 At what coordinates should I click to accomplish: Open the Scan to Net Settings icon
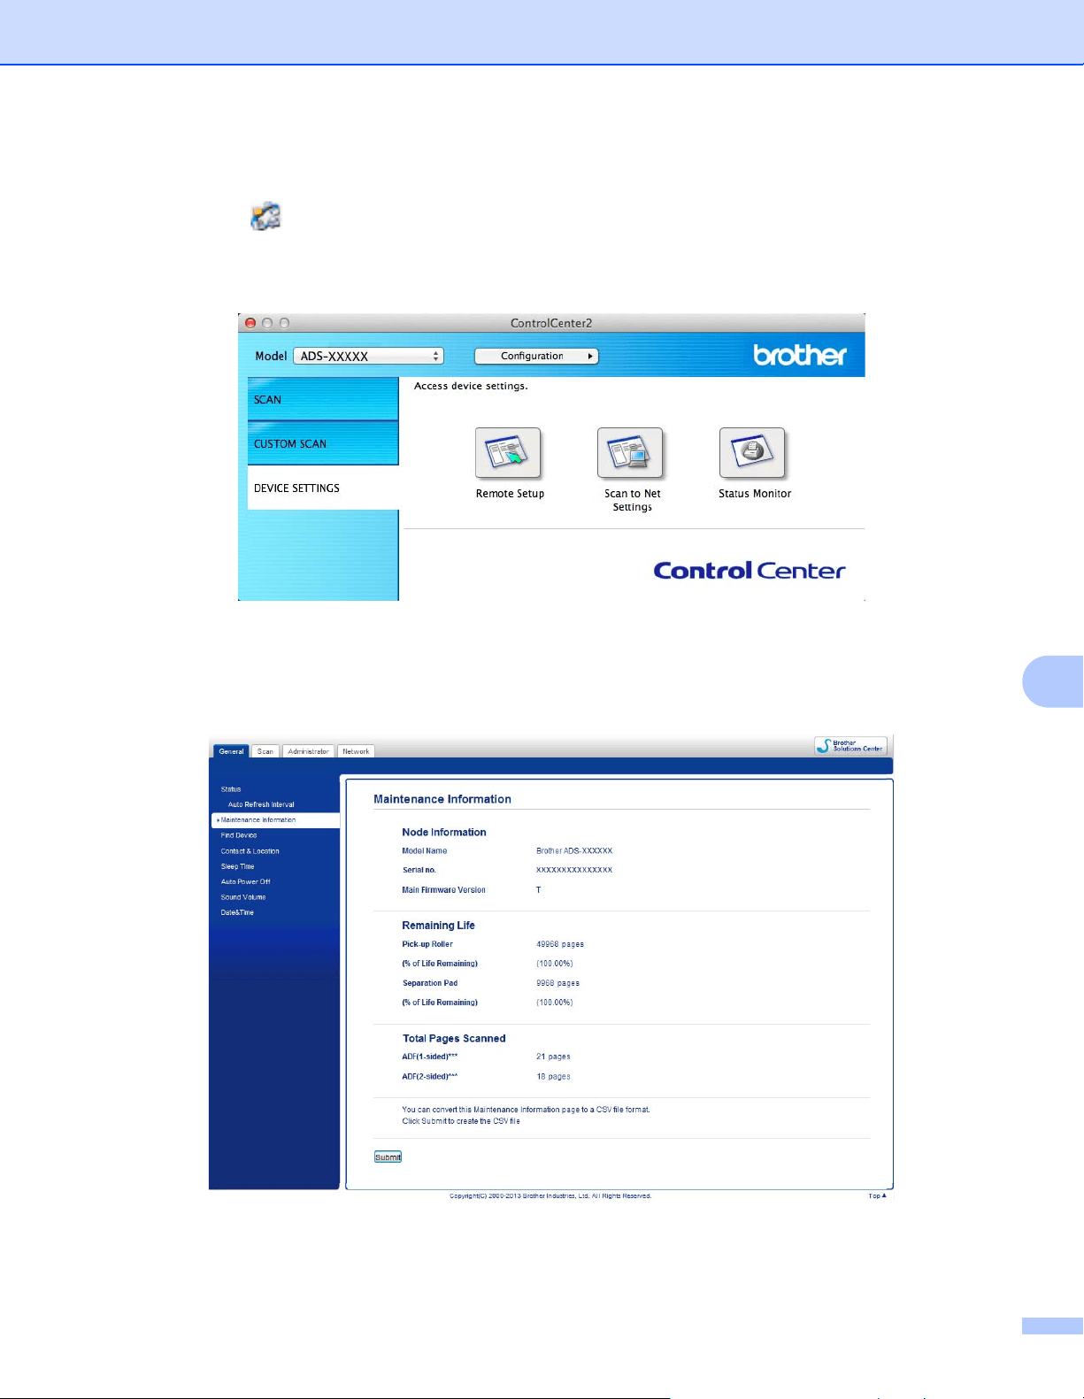click(630, 453)
